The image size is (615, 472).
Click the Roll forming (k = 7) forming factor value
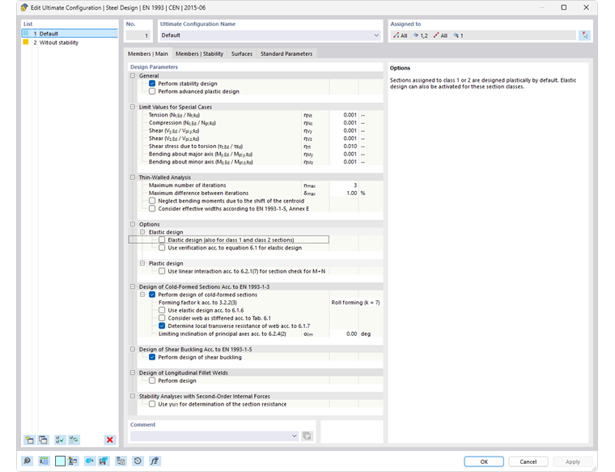pyautogui.click(x=356, y=303)
